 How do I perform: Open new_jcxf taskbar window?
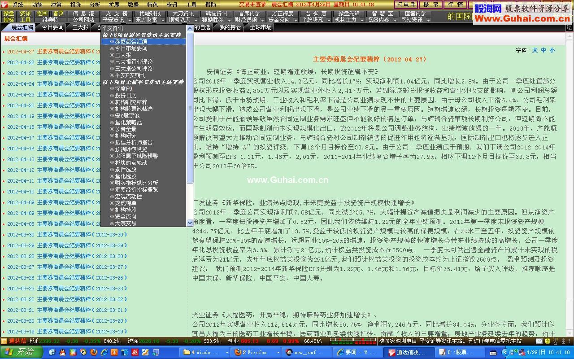pyautogui.click(x=306, y=353)
